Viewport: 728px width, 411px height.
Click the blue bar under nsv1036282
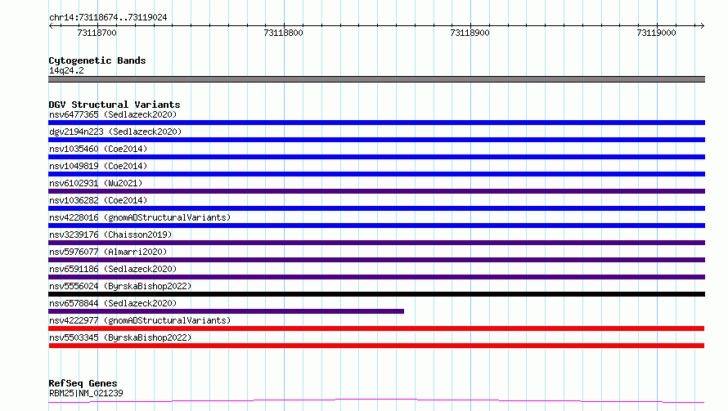pyautogui.click(x=376, y=208)
